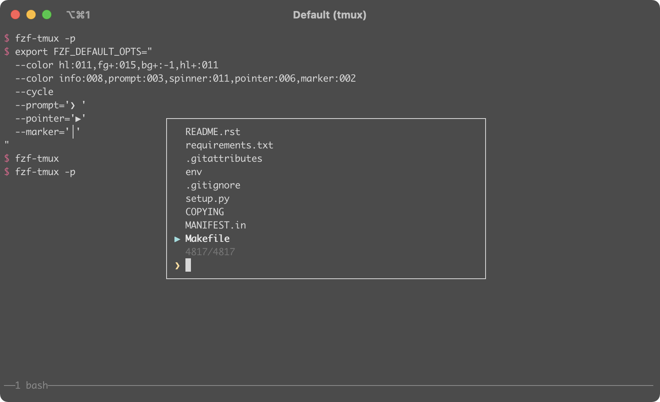Image resolution: width=660 pixels, height=402 pixels.
Task: Select the COPYING file entry
Action: click(204, 212)
